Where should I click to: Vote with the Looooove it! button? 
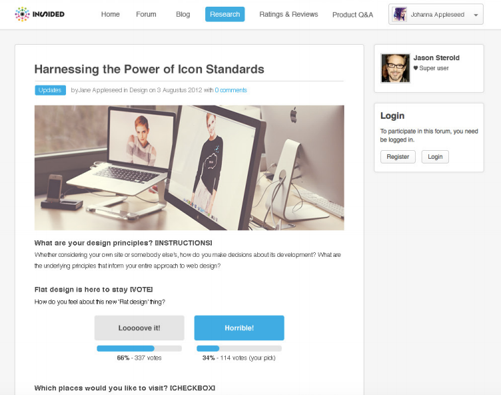click(x=139, y=328)
